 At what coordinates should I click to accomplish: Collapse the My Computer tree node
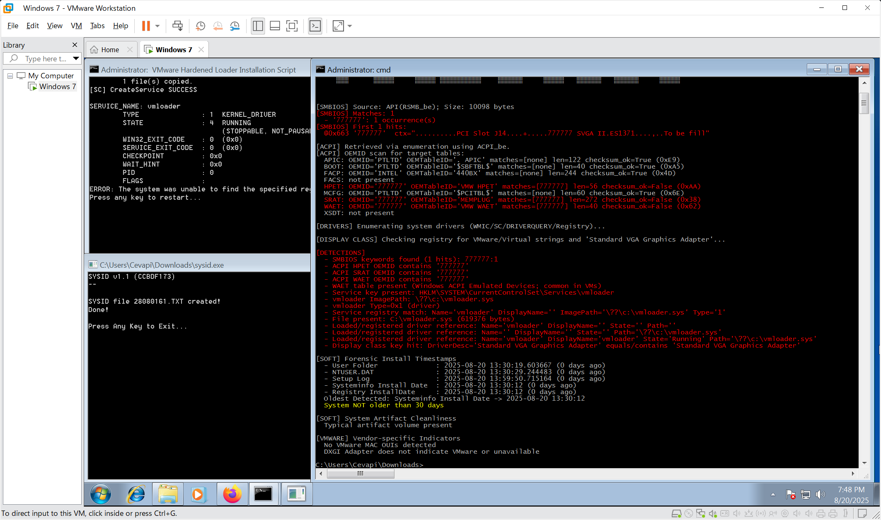tap(10, 76)
